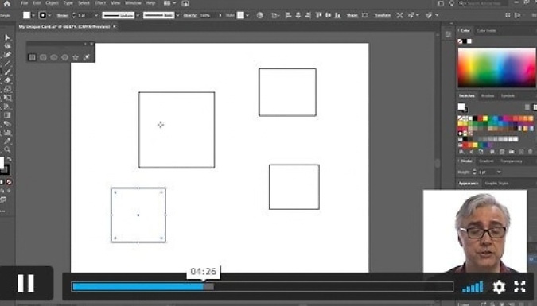Go to the Illustrator Home screen icon
The width and height of the screenshot is (537, 306).
pos(6,3)
